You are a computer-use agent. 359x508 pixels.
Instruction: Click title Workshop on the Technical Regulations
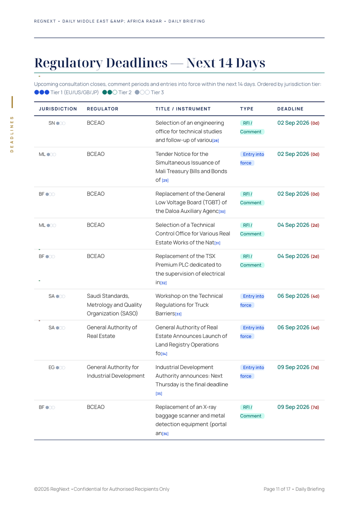[x=189, y=305]
